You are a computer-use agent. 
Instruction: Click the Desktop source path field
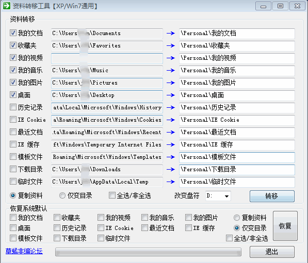pos(107,95)
